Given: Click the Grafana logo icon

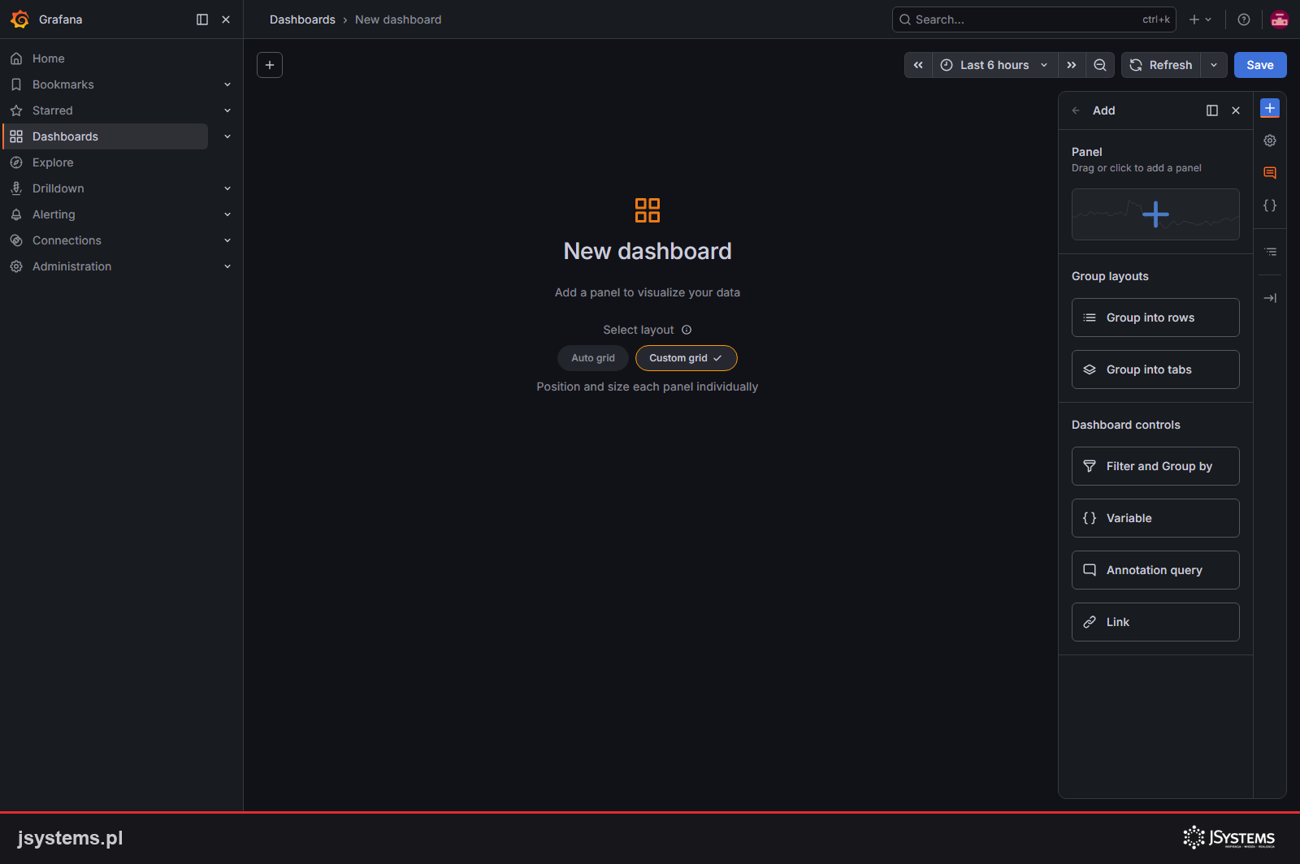Looking at the screenshot, I should click(x=19, y=19).
